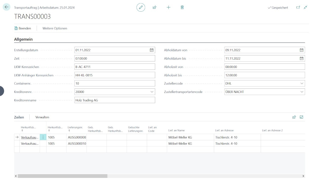Click the horizontal scrollbar thumb
The width and height of the screenshot is (324, 182).
pyautogui.click(x=63, y=176)
